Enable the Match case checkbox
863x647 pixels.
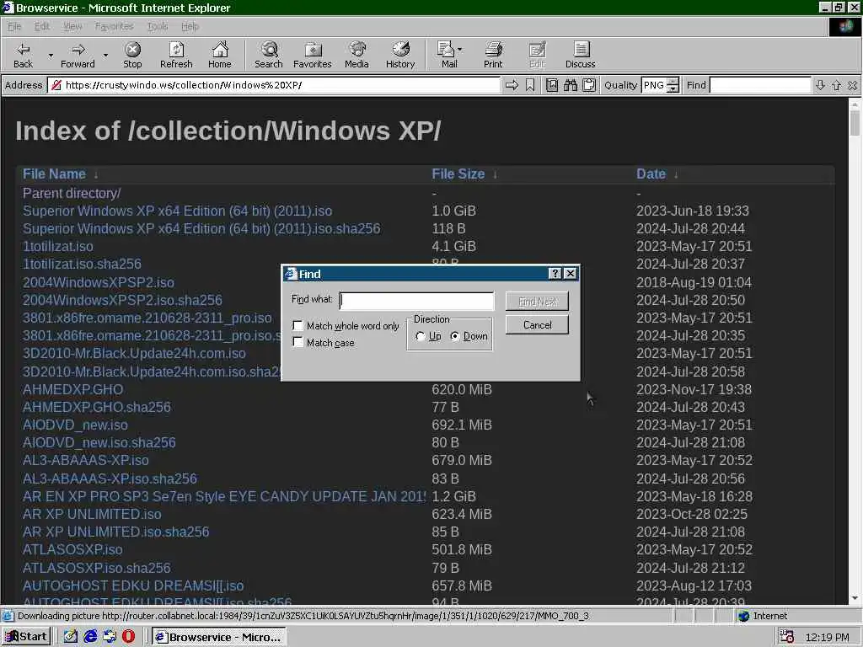297,342
